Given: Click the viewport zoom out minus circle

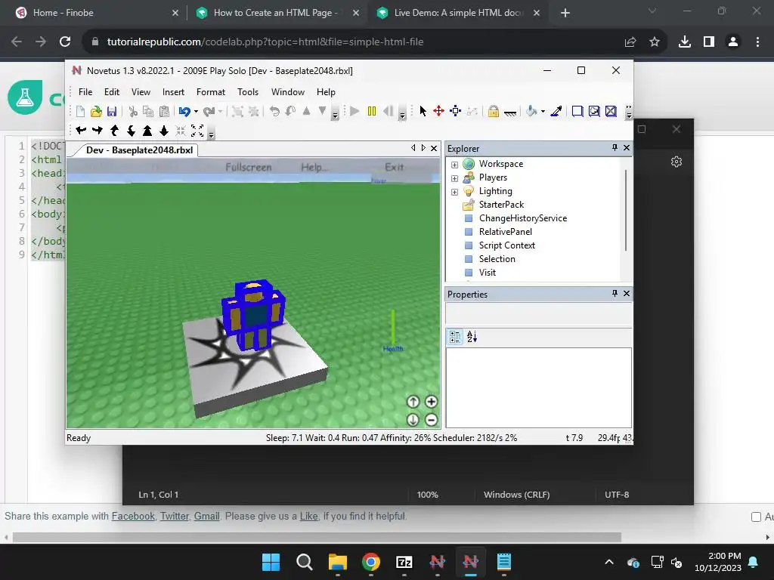Looking at the screenshot, I should click(431, 420).
